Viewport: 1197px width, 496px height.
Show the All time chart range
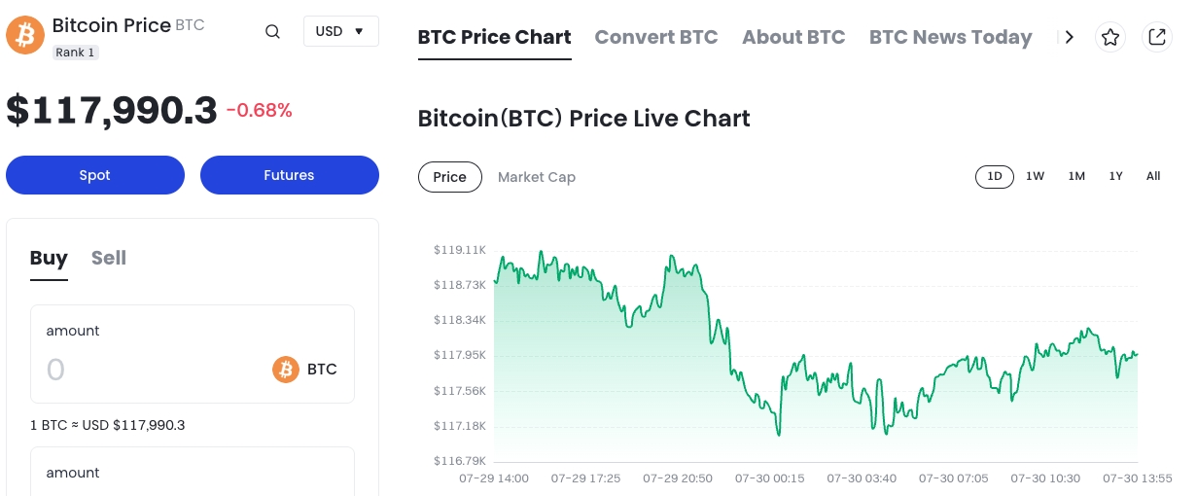point(1153,176)
